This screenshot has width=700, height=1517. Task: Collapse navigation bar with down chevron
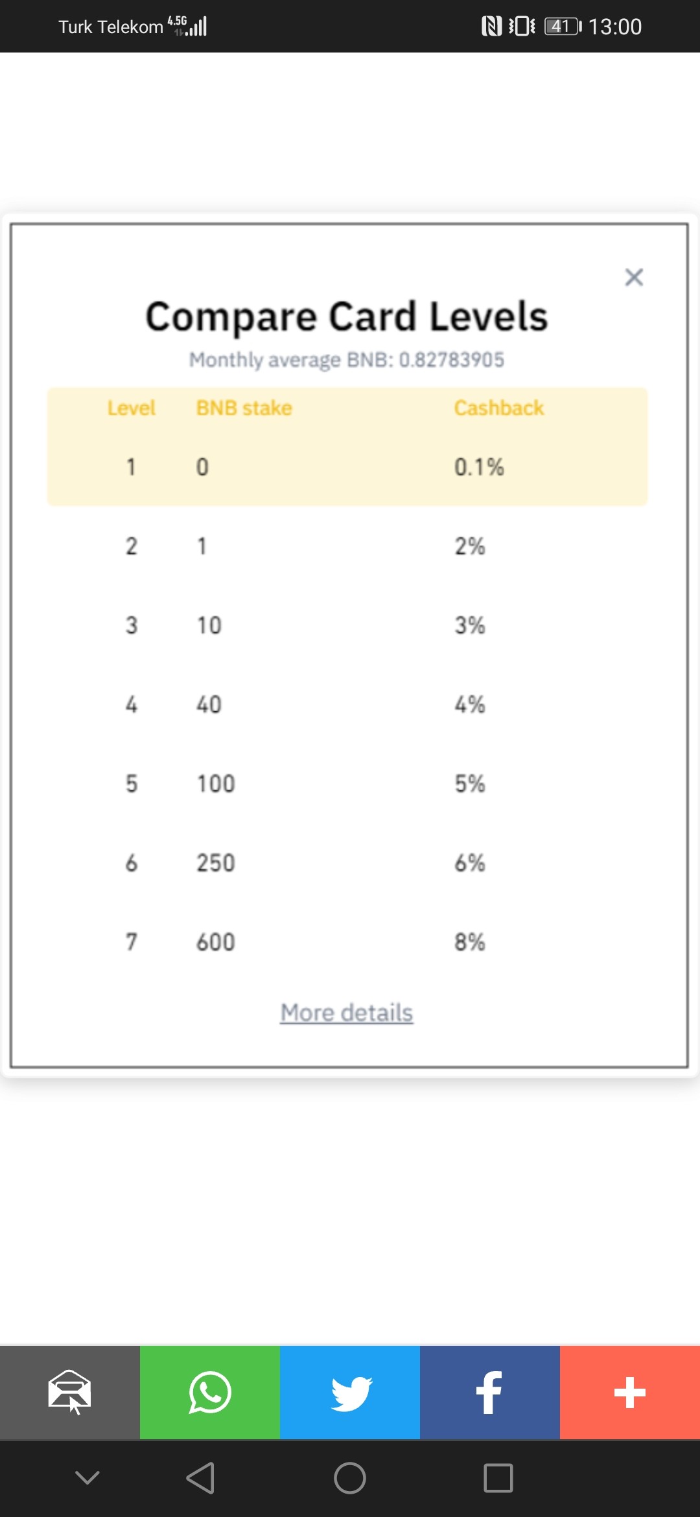[87, 1477]
